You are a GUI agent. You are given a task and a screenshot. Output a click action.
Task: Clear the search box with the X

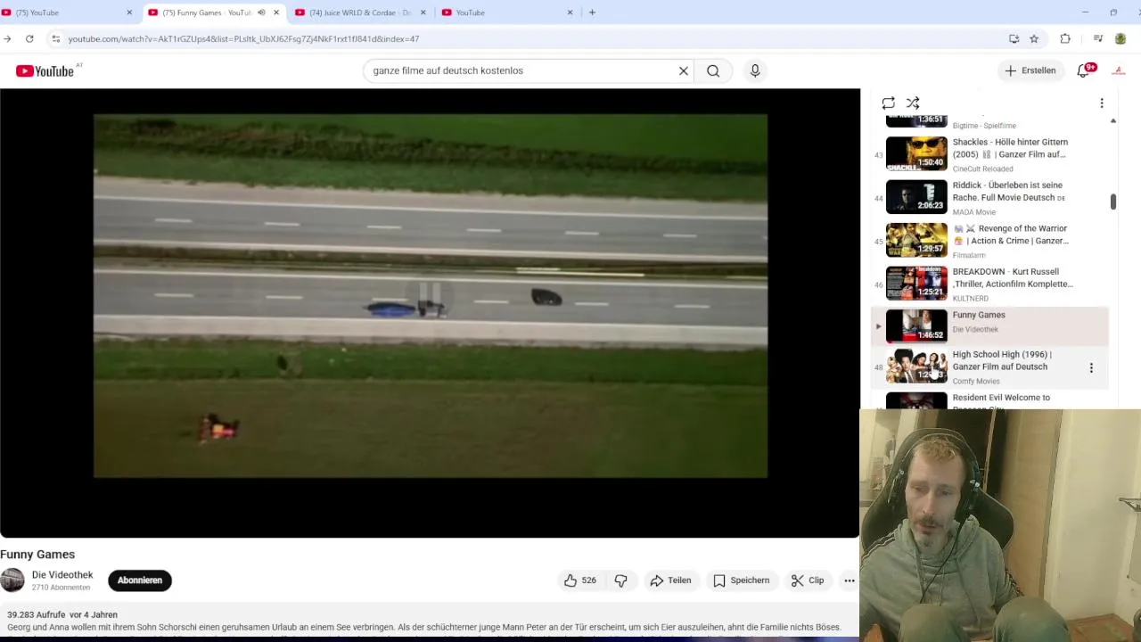(x=684, y=70)
